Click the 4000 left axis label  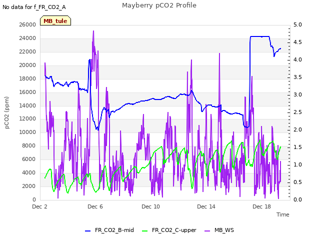[x=29, y=172]
